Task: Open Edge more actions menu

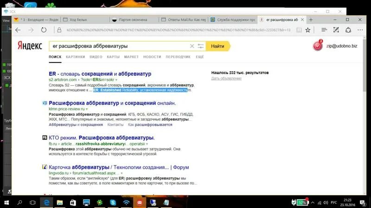Action: click(x=360, y=30)
